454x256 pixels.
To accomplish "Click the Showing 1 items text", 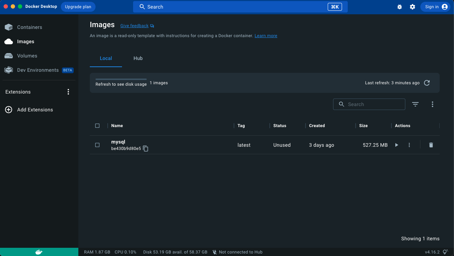I will 420,239.
